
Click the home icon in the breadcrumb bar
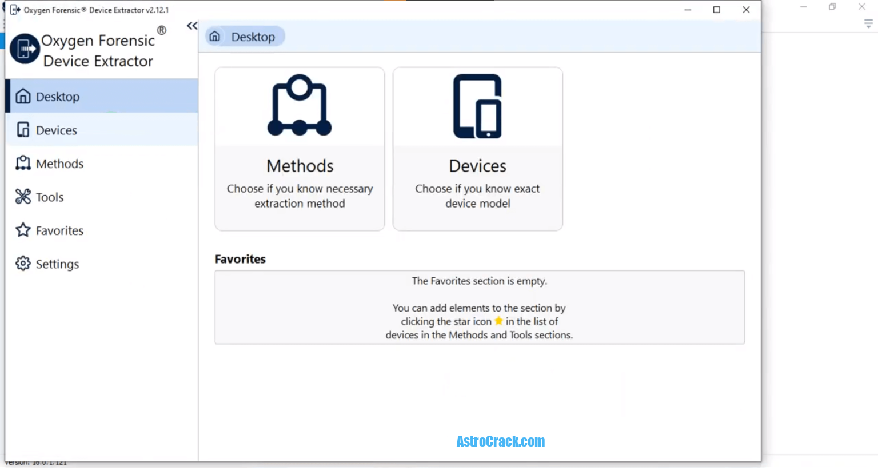pyautogui.click(x=214, y=35)
